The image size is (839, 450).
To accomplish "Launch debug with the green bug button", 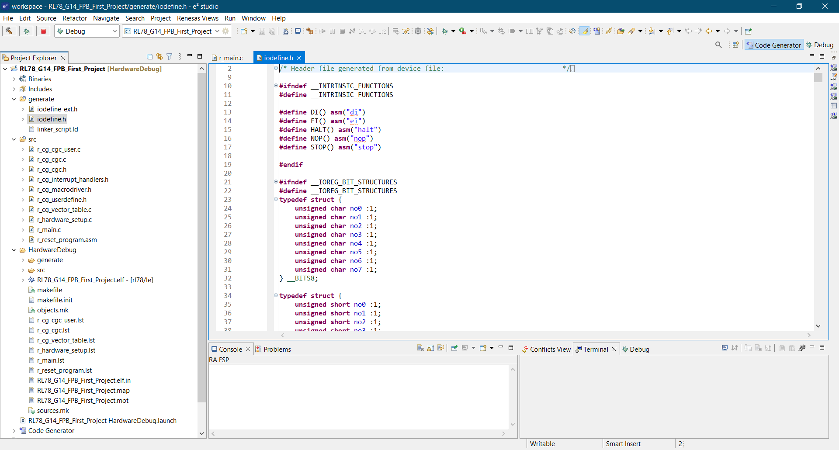I will (x=26, y=31).
